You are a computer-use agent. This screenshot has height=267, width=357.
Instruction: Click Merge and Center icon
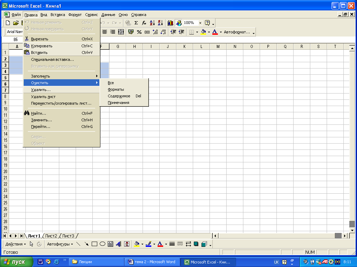(121, 32)
